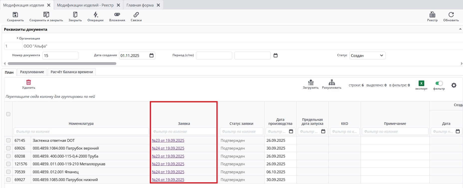Switch to the Расчёт баланса времени tab
Image resolution: width=463 pixels, height=188 pixels.
pos(72,72)
